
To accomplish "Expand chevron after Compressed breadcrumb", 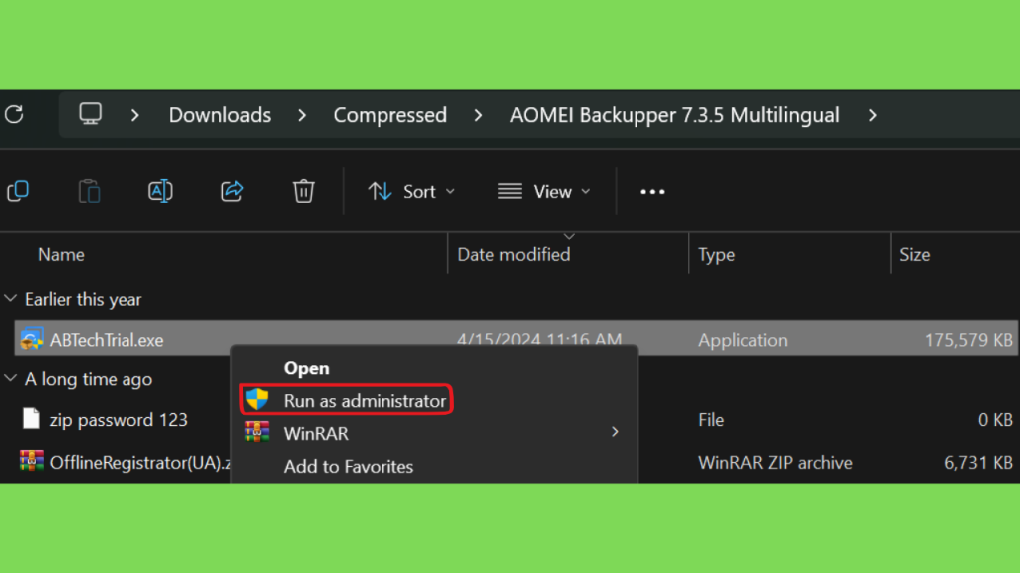I will (x=479, y=115).
